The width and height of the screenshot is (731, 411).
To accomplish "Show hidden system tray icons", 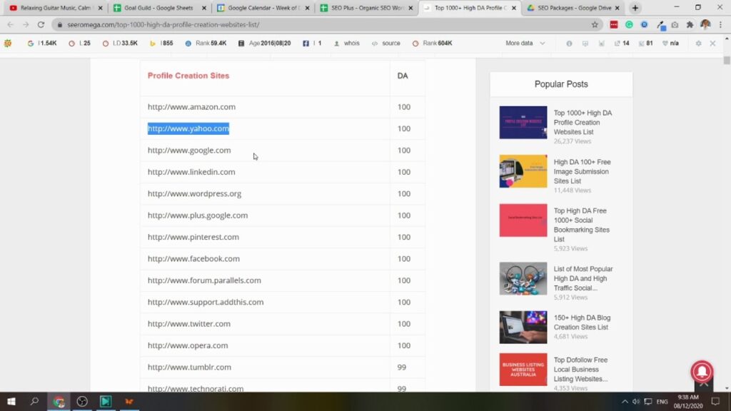I will pyautogui.click(x=625, y=402).
